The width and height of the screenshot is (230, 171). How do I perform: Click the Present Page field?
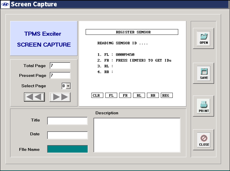coord(60,75)
